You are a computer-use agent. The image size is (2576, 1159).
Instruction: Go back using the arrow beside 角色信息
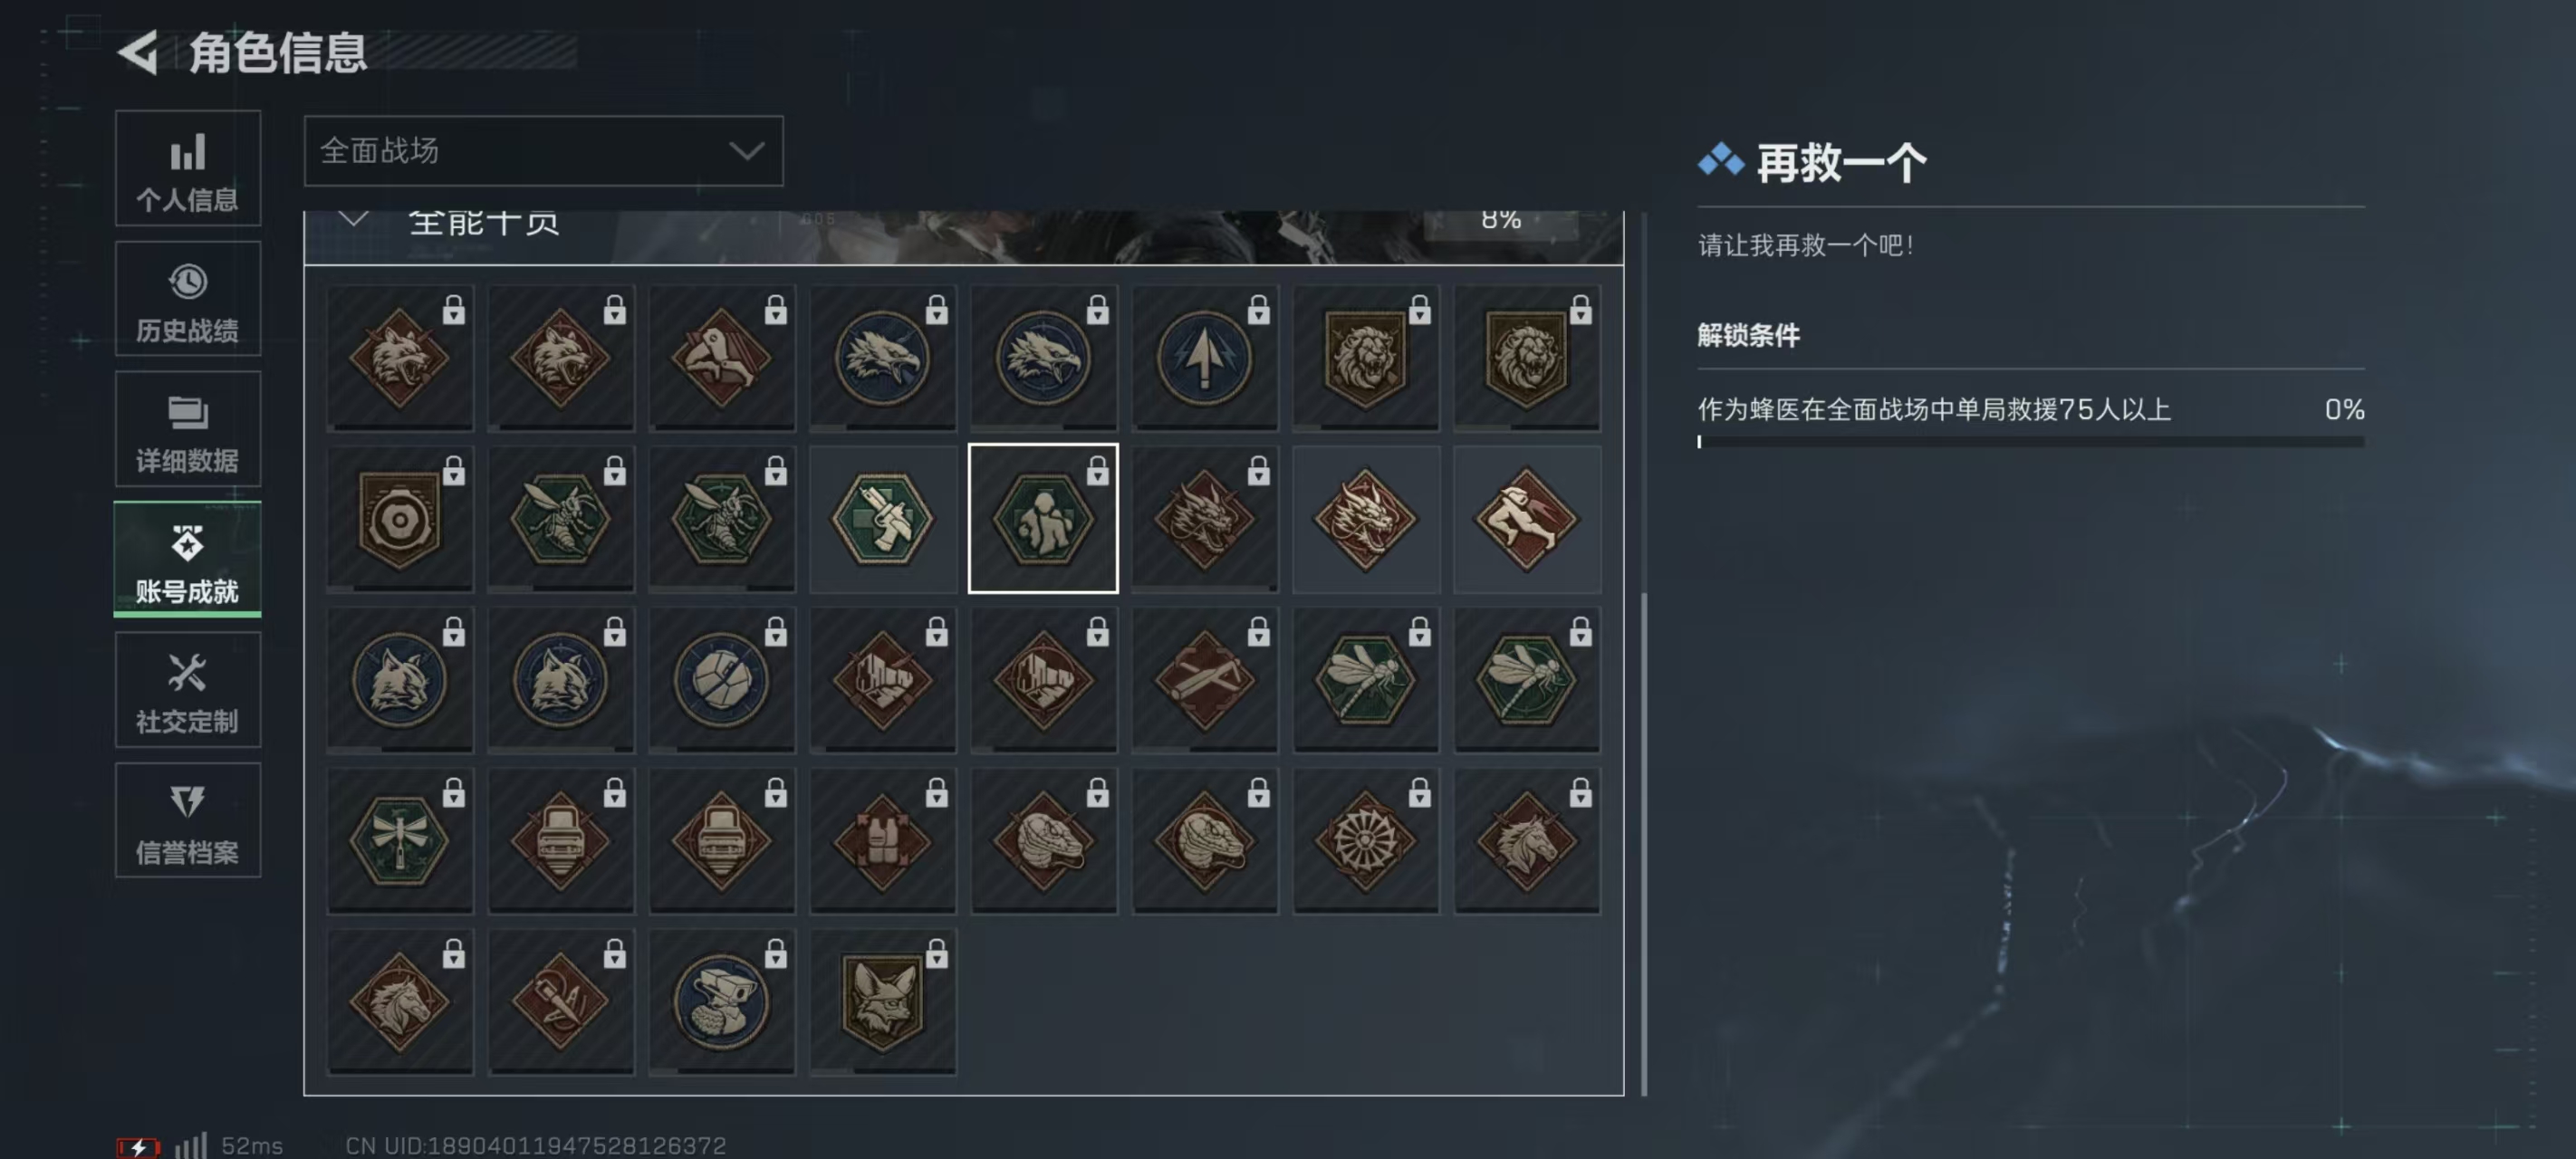point(139,52)
